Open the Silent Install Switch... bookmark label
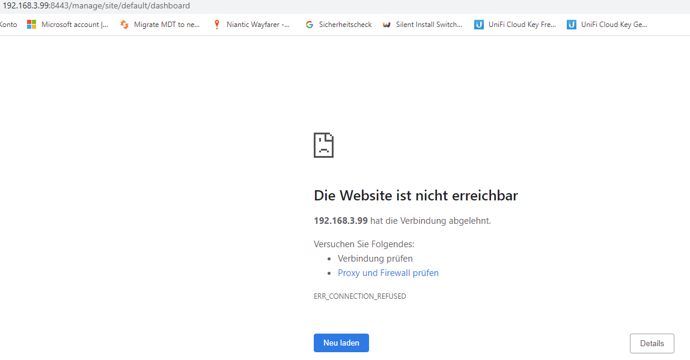The image size is (690, 360). tap(429, 25)
